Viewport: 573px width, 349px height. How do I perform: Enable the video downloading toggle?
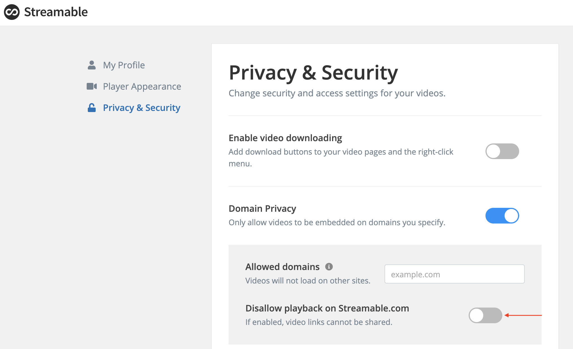502,151
